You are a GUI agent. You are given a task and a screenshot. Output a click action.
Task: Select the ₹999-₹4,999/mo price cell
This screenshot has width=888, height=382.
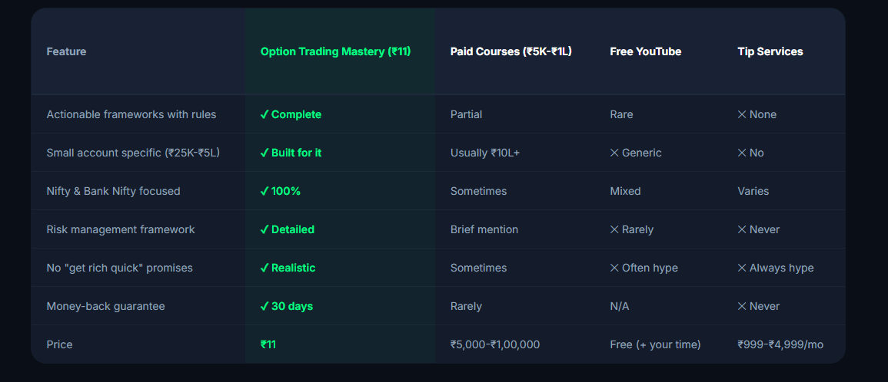point(780,344)
